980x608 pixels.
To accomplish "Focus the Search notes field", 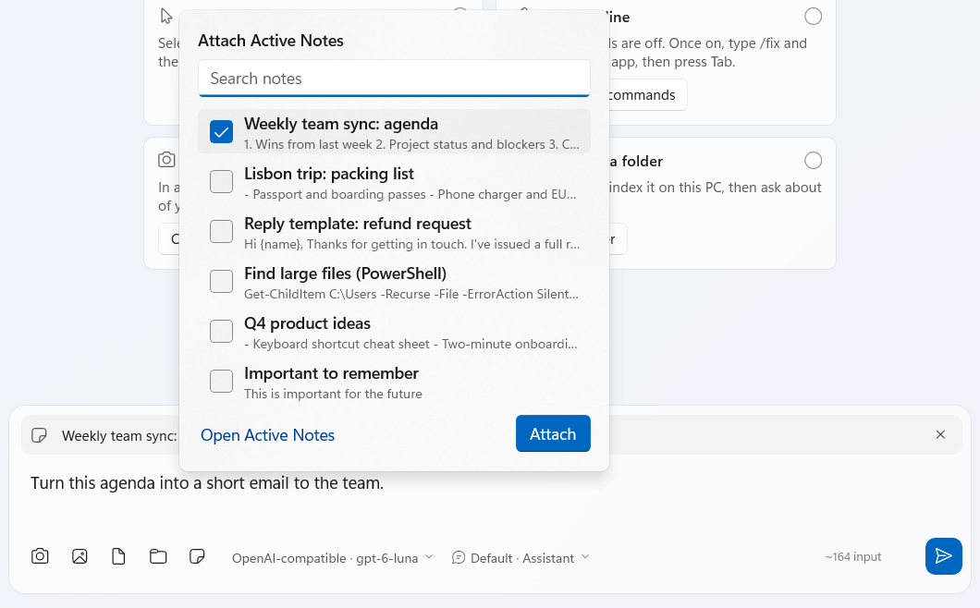I will [x=395, y=79].
